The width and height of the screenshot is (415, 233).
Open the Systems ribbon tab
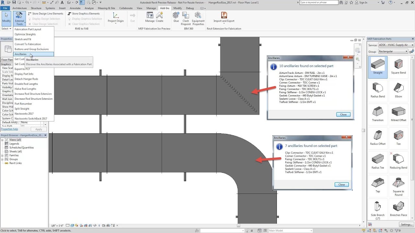coord(50,8)
